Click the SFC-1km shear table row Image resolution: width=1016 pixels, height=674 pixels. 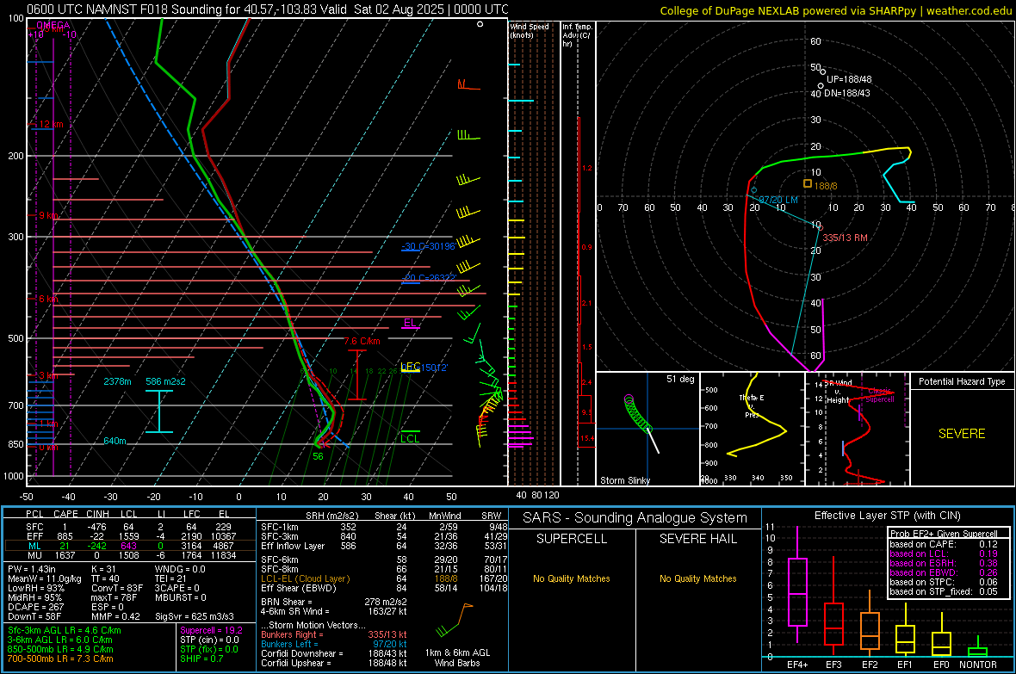(384, 527)
